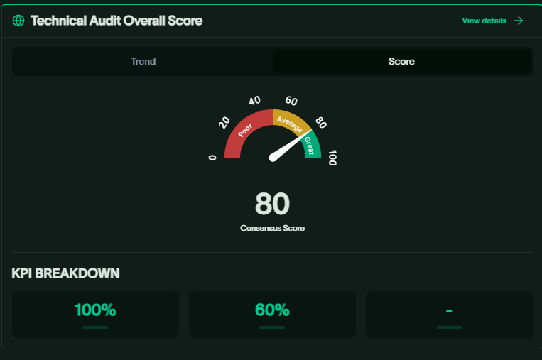Click the KPI BREAKDOWN heading
This screenshot has width=542, height=360.
click(x=65, y=273)
